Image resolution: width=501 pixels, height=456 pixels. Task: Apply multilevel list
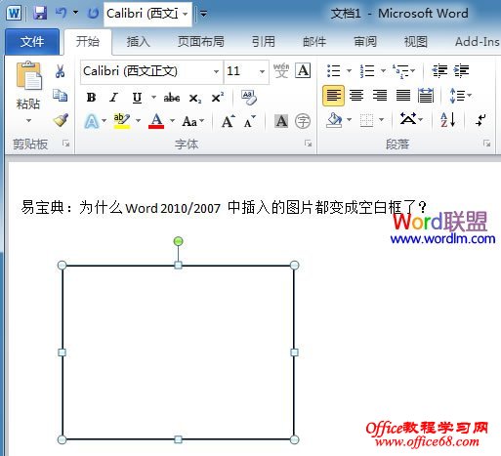point(400,70)
